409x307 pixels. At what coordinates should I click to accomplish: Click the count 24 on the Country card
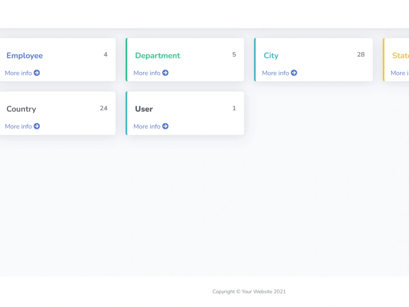click(x=103, y=108)
